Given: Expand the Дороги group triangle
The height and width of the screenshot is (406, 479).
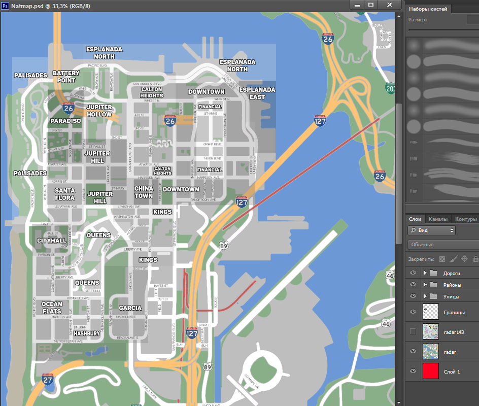Looking at the screenshot, I should pos(425,273).
